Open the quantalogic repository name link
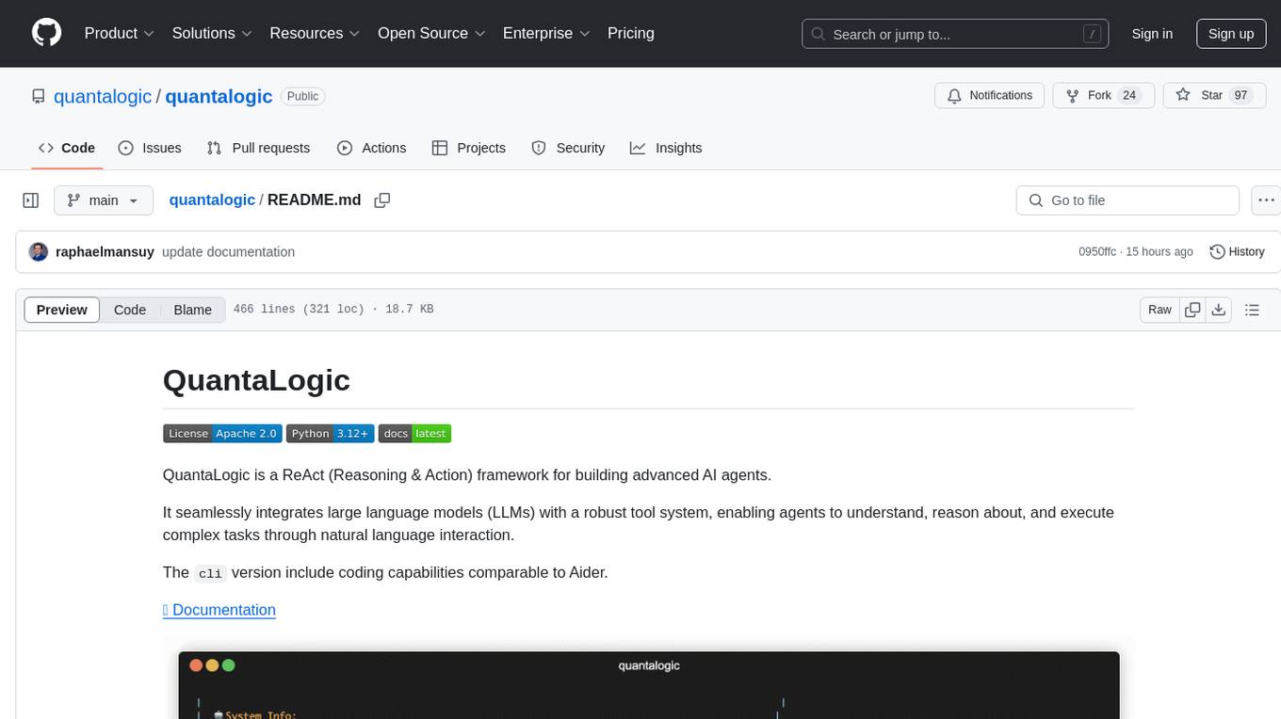1281x719 pixels. pyautogui.click(x=219, y=96)
